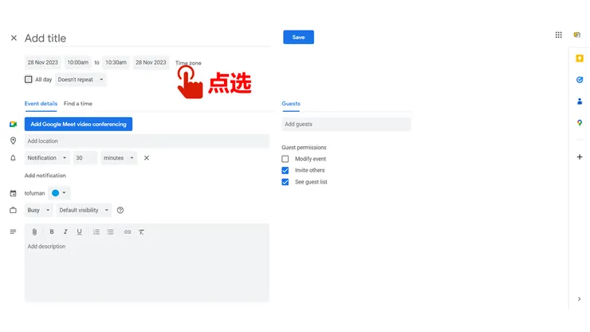Open Google Tasks in side panel
Screen dimensions: 590x332
580,80
